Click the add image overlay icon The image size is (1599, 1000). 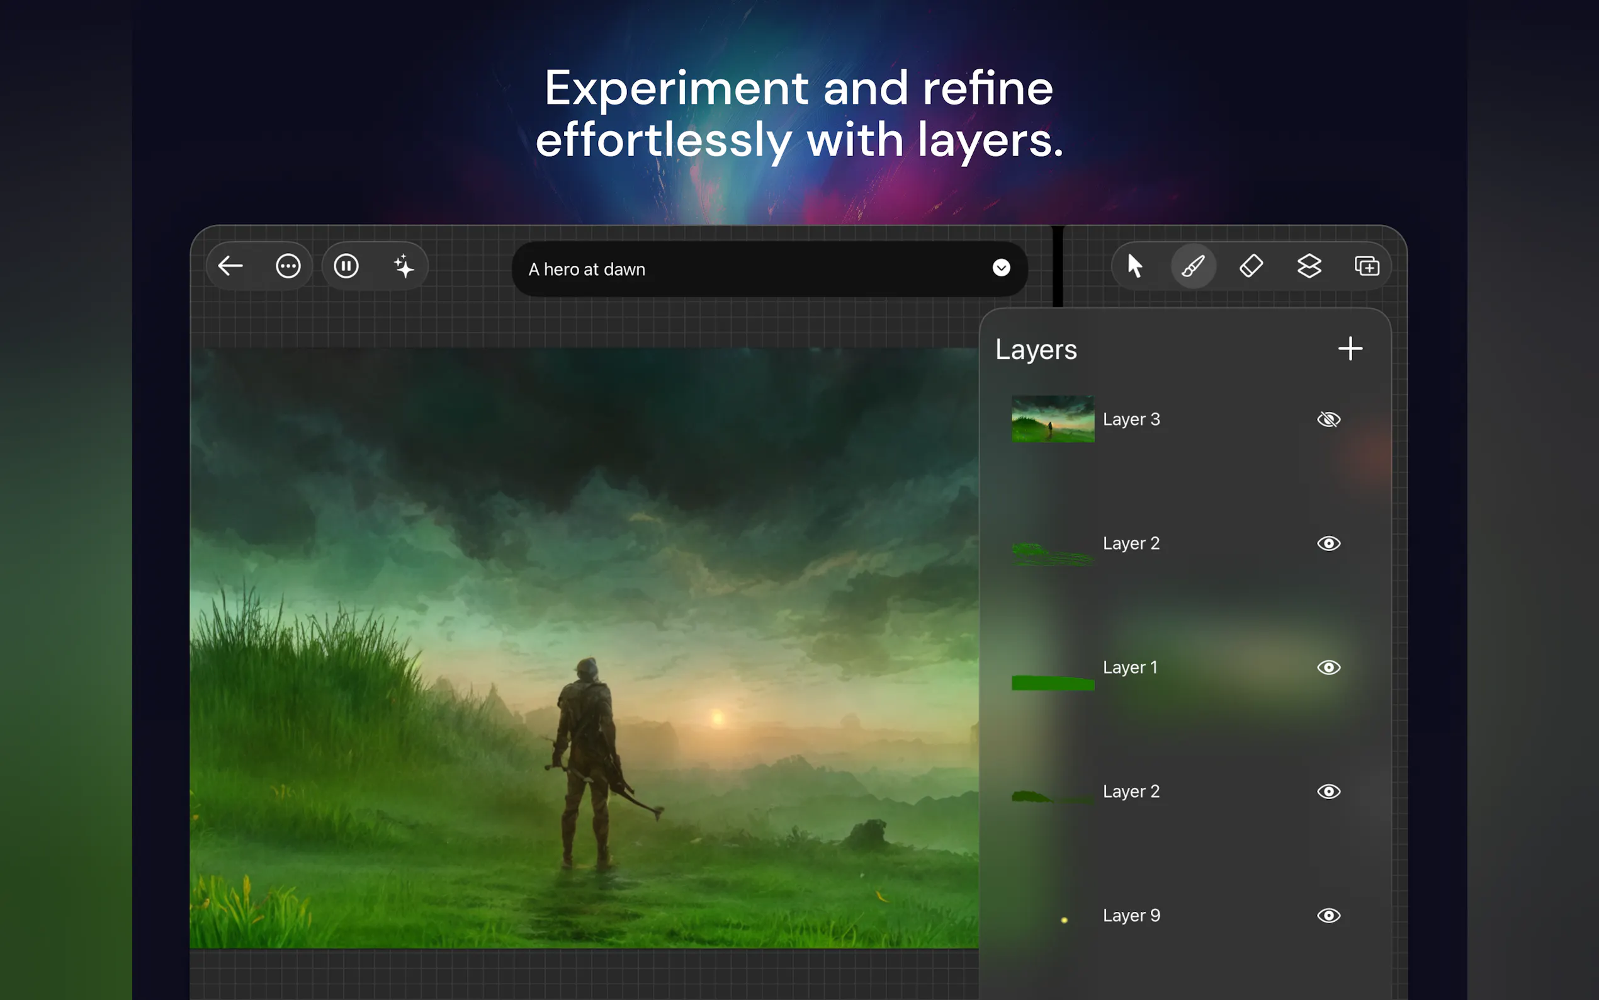(x=1366, y=266)
